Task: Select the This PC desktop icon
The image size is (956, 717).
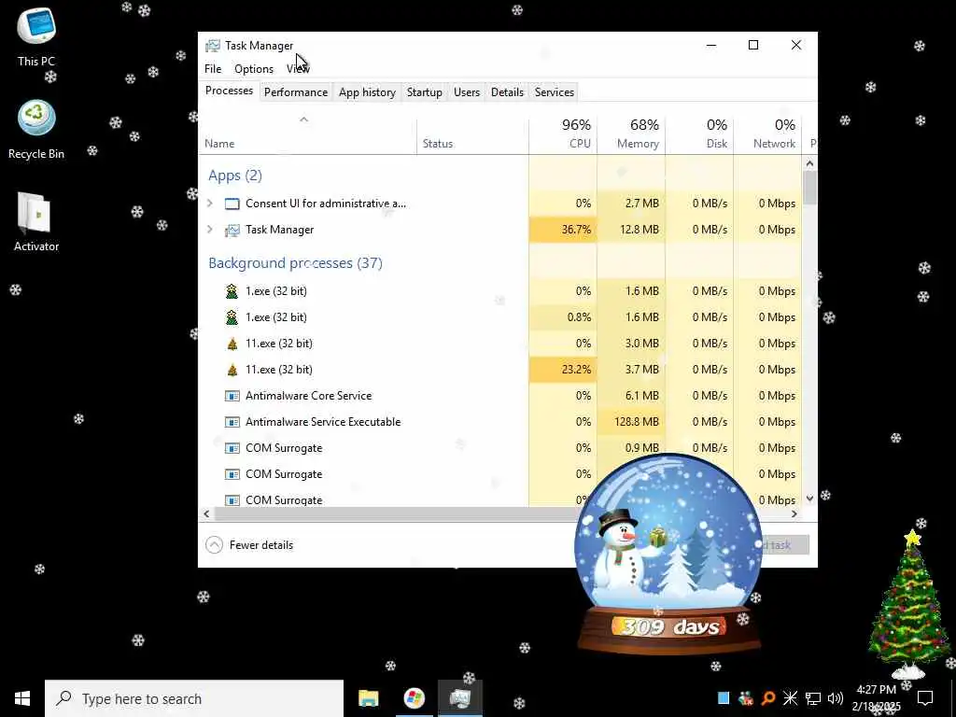Action: tap(36, 37)
